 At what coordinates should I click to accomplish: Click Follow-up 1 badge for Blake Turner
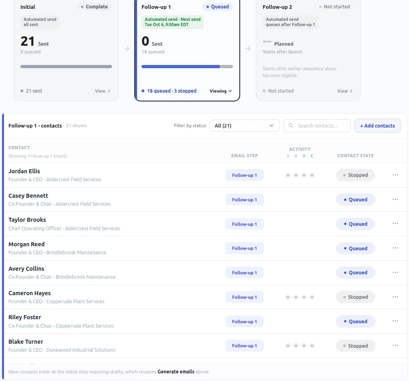pos(245,346)
